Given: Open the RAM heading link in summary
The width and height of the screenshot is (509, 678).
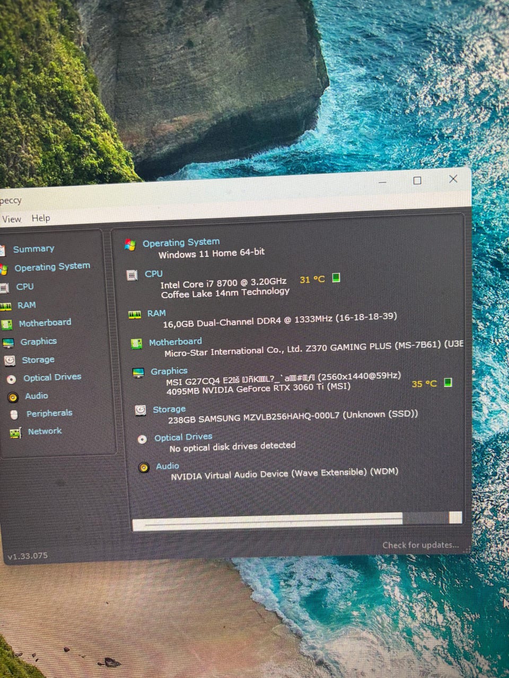Looking at the screenshot, I should (156, 313).
